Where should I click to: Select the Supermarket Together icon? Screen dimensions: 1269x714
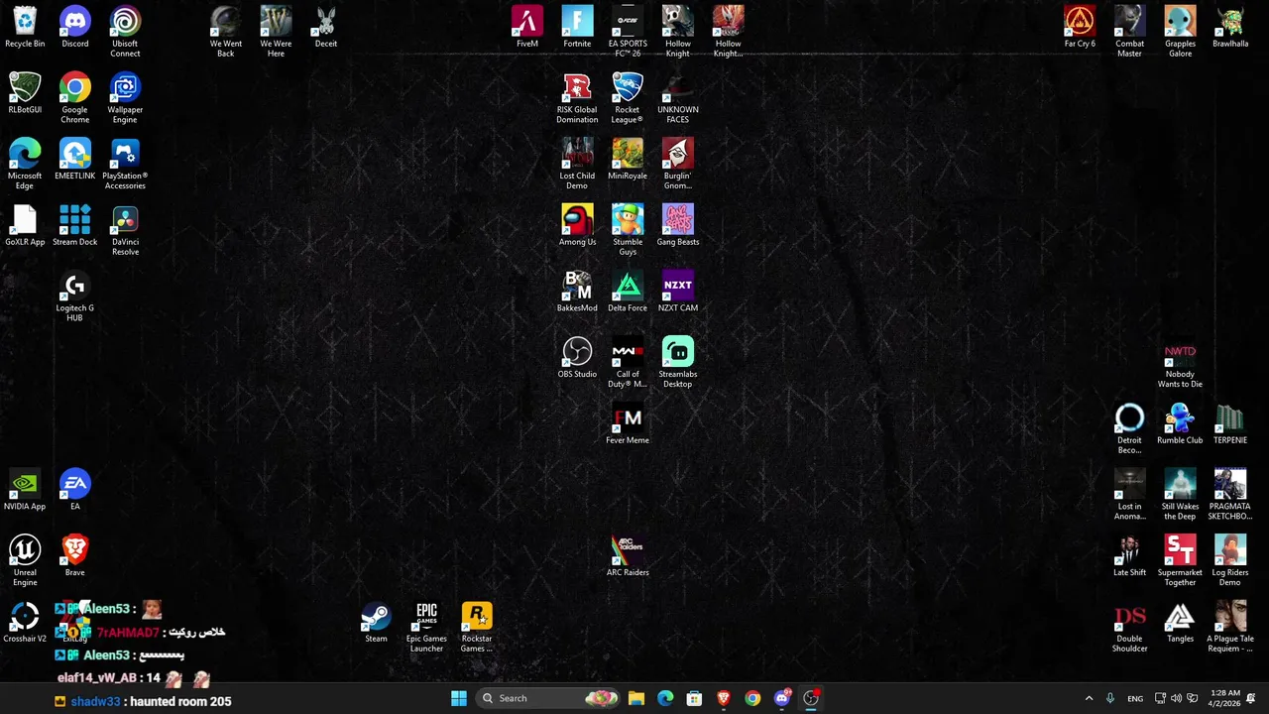click(1180, 561)
